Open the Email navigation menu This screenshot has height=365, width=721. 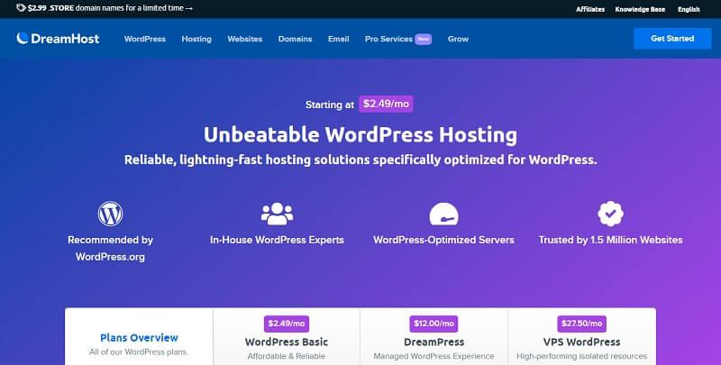339,39
